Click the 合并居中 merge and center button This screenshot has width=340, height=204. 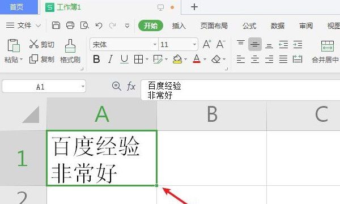coord(325,52)
